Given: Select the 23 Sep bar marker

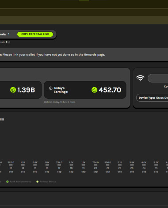Looking at the screenshot, I should click(132, 165).
